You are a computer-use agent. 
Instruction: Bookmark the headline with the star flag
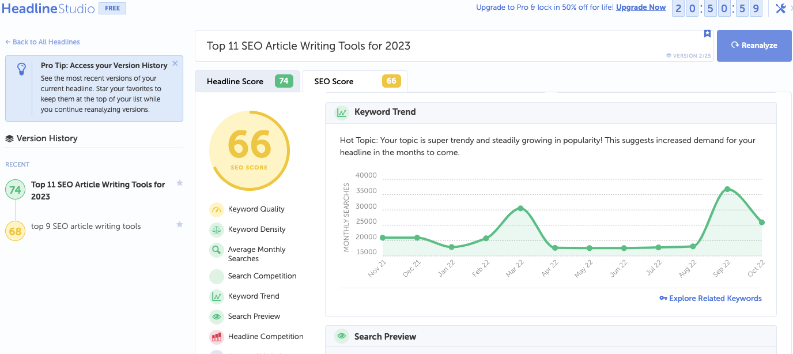(707, 34)
